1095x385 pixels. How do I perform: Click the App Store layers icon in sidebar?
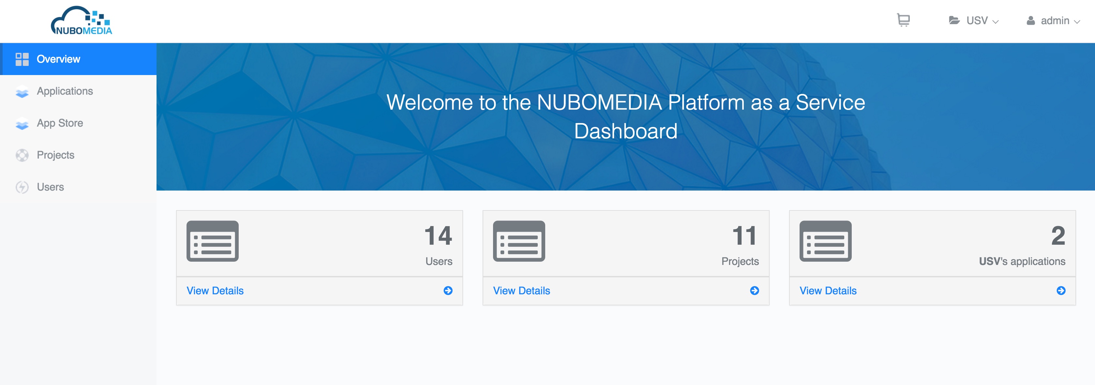coord(22,123)
